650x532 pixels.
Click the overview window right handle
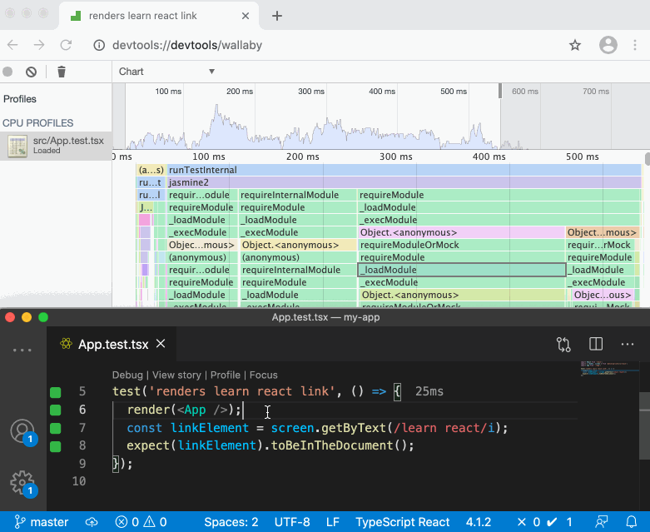[x=500, y=92]
